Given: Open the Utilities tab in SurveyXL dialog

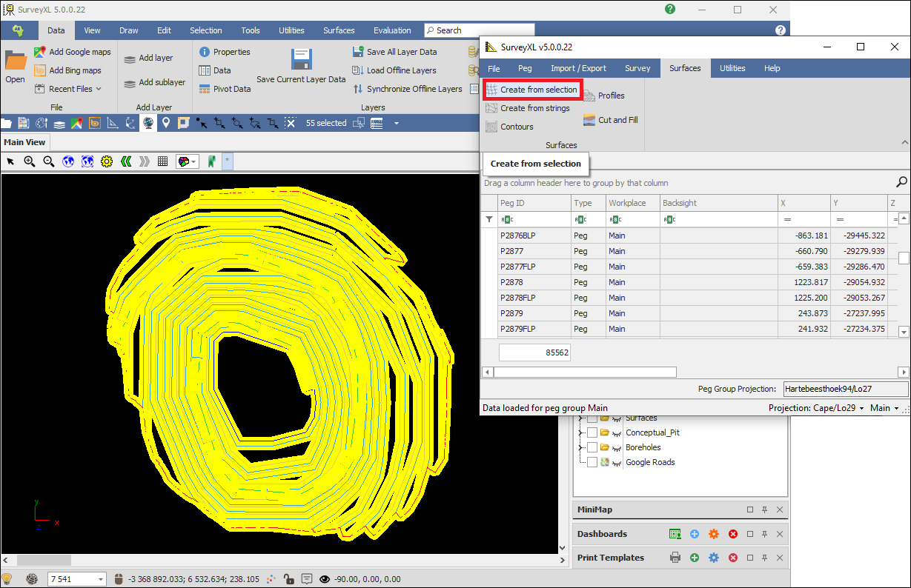Looking at the screenshot, I should tap(732, 68).
